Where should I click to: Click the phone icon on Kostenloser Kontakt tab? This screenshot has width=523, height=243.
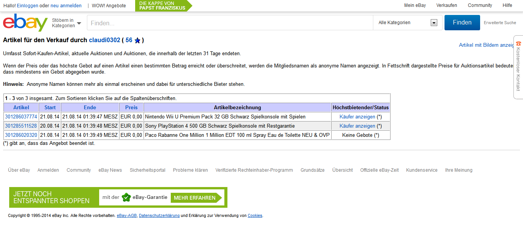(x=518, y=43)
